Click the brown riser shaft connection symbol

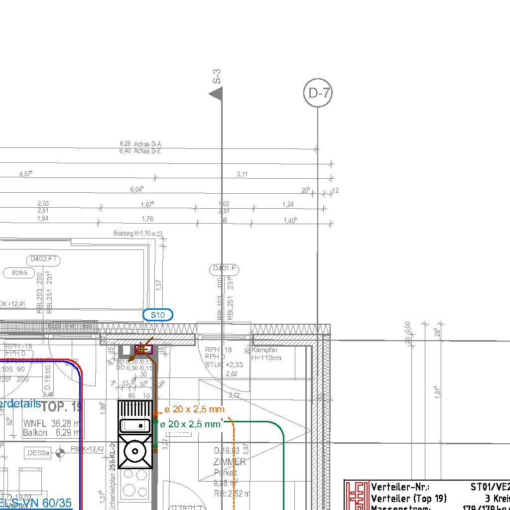pos(141,349)
